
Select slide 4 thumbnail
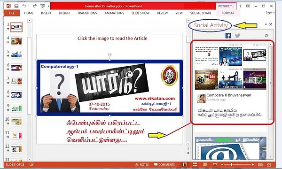[x=16, y=41]
